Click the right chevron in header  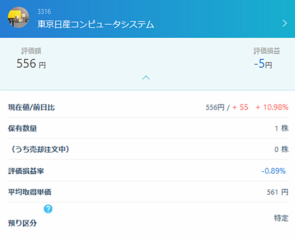pos(284,23)
